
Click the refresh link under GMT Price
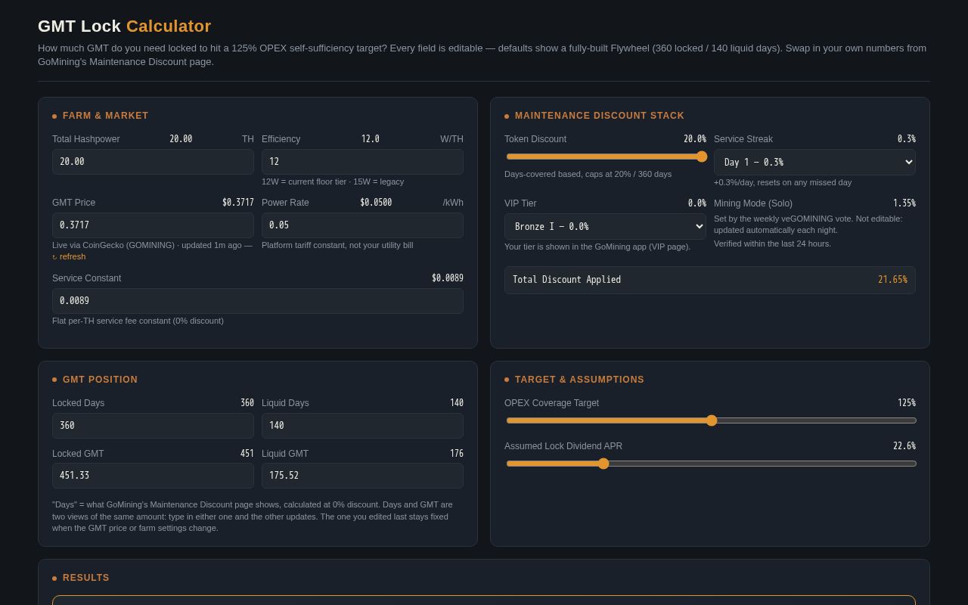point(69,256)
